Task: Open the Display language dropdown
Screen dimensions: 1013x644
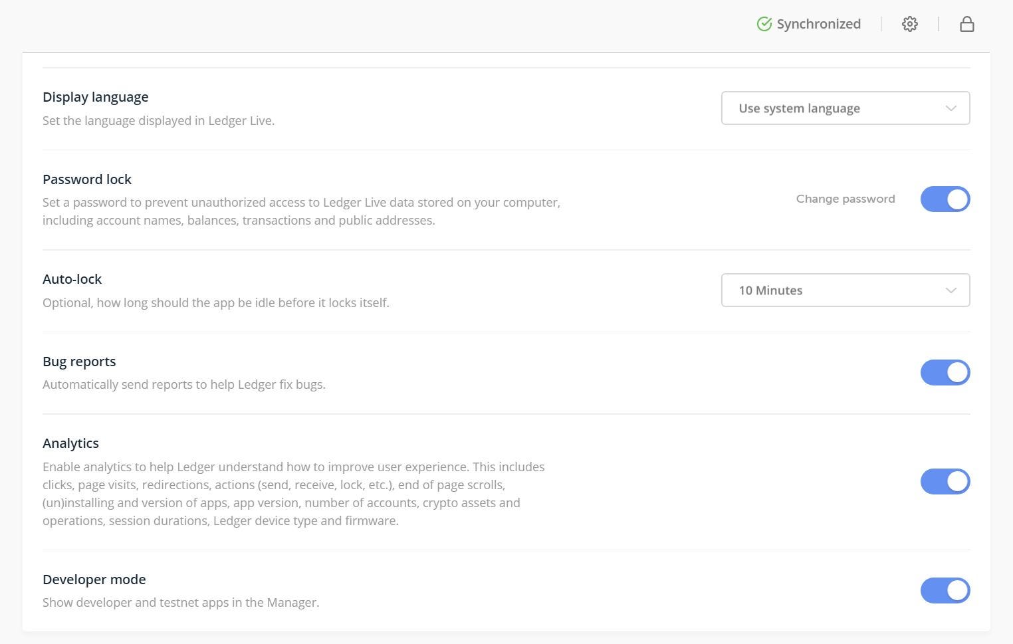Action: (845, 108)
